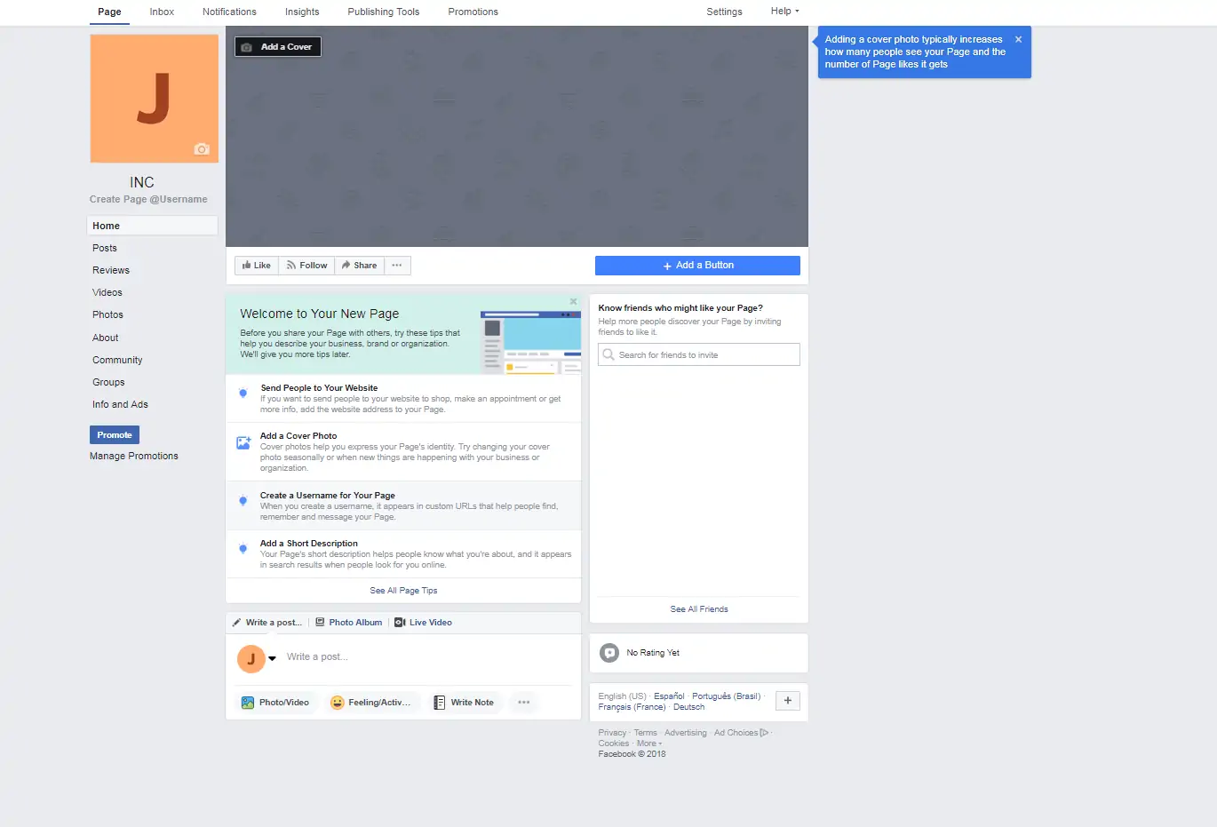Viewport: 1217px width, 827px height.
Task: Select Community in left sidebar
Action: point(117,361)
